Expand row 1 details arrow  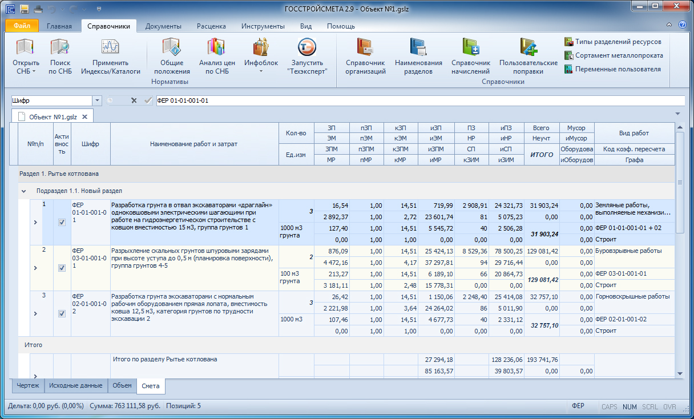point(35,222)
